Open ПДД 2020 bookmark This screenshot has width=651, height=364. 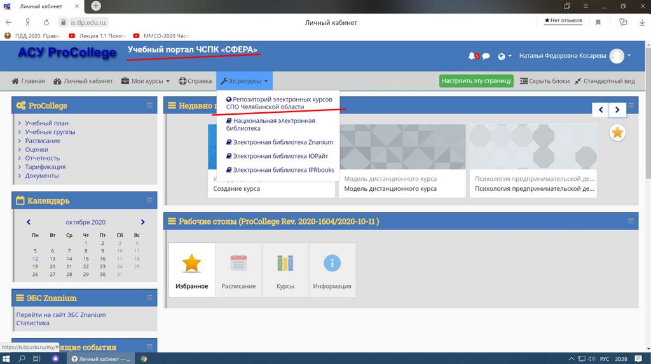[x=33, y=36]
